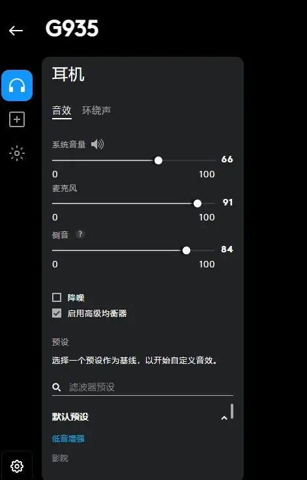The width and height of the screenshot is (307, 480).
Task: Click the 侧音 slider handle at 84
Action: 186,250
